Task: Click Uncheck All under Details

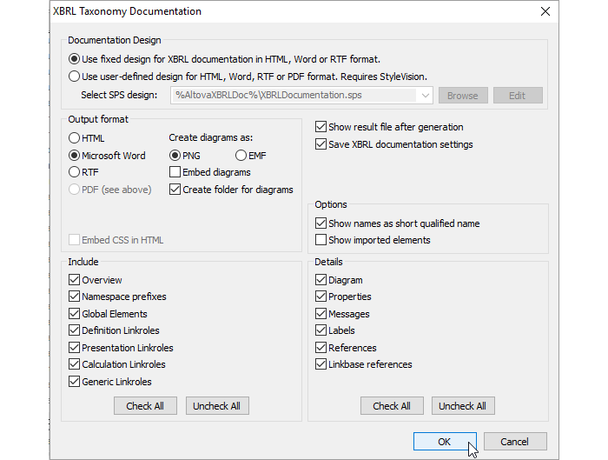Action: 461,406
